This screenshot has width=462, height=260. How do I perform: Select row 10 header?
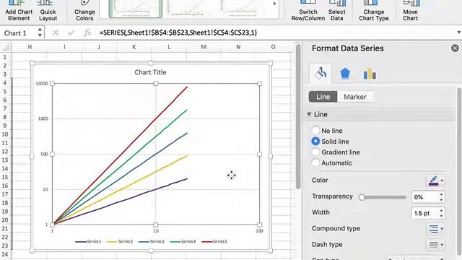click(5, 134)
